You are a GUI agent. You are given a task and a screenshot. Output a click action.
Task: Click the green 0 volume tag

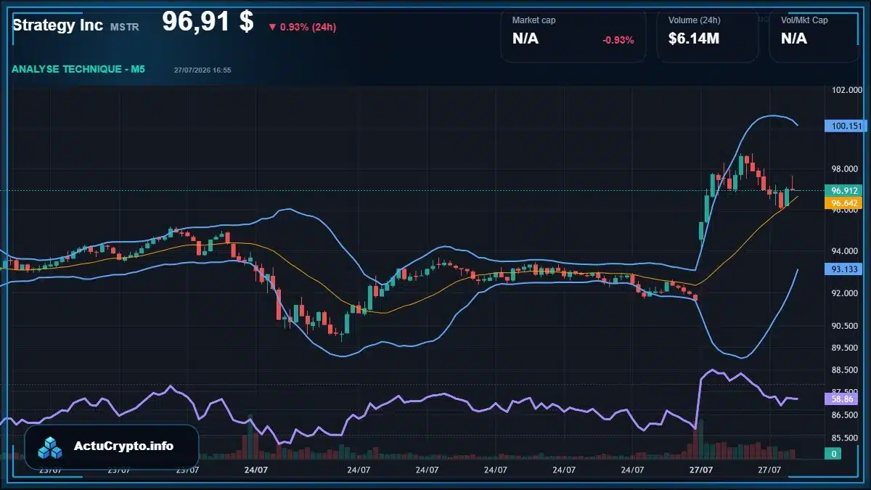[834, 454]
